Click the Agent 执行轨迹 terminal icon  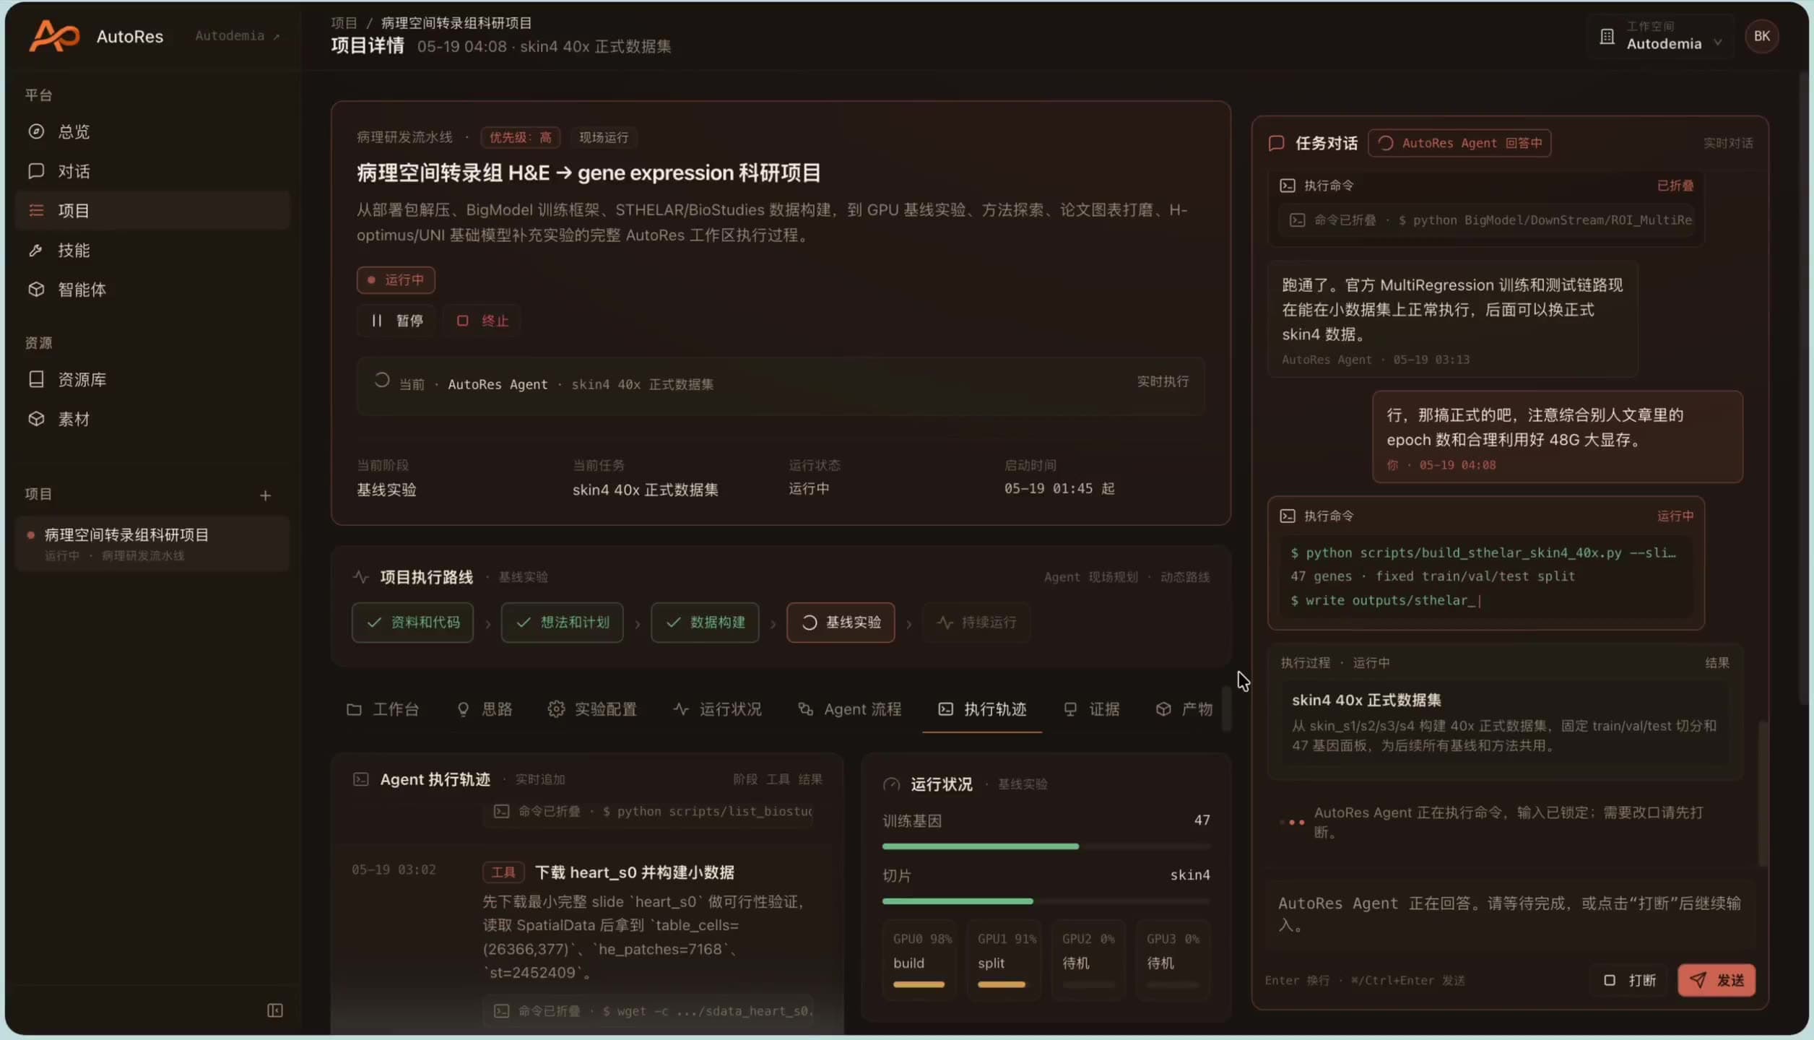(x=361, y=780)
